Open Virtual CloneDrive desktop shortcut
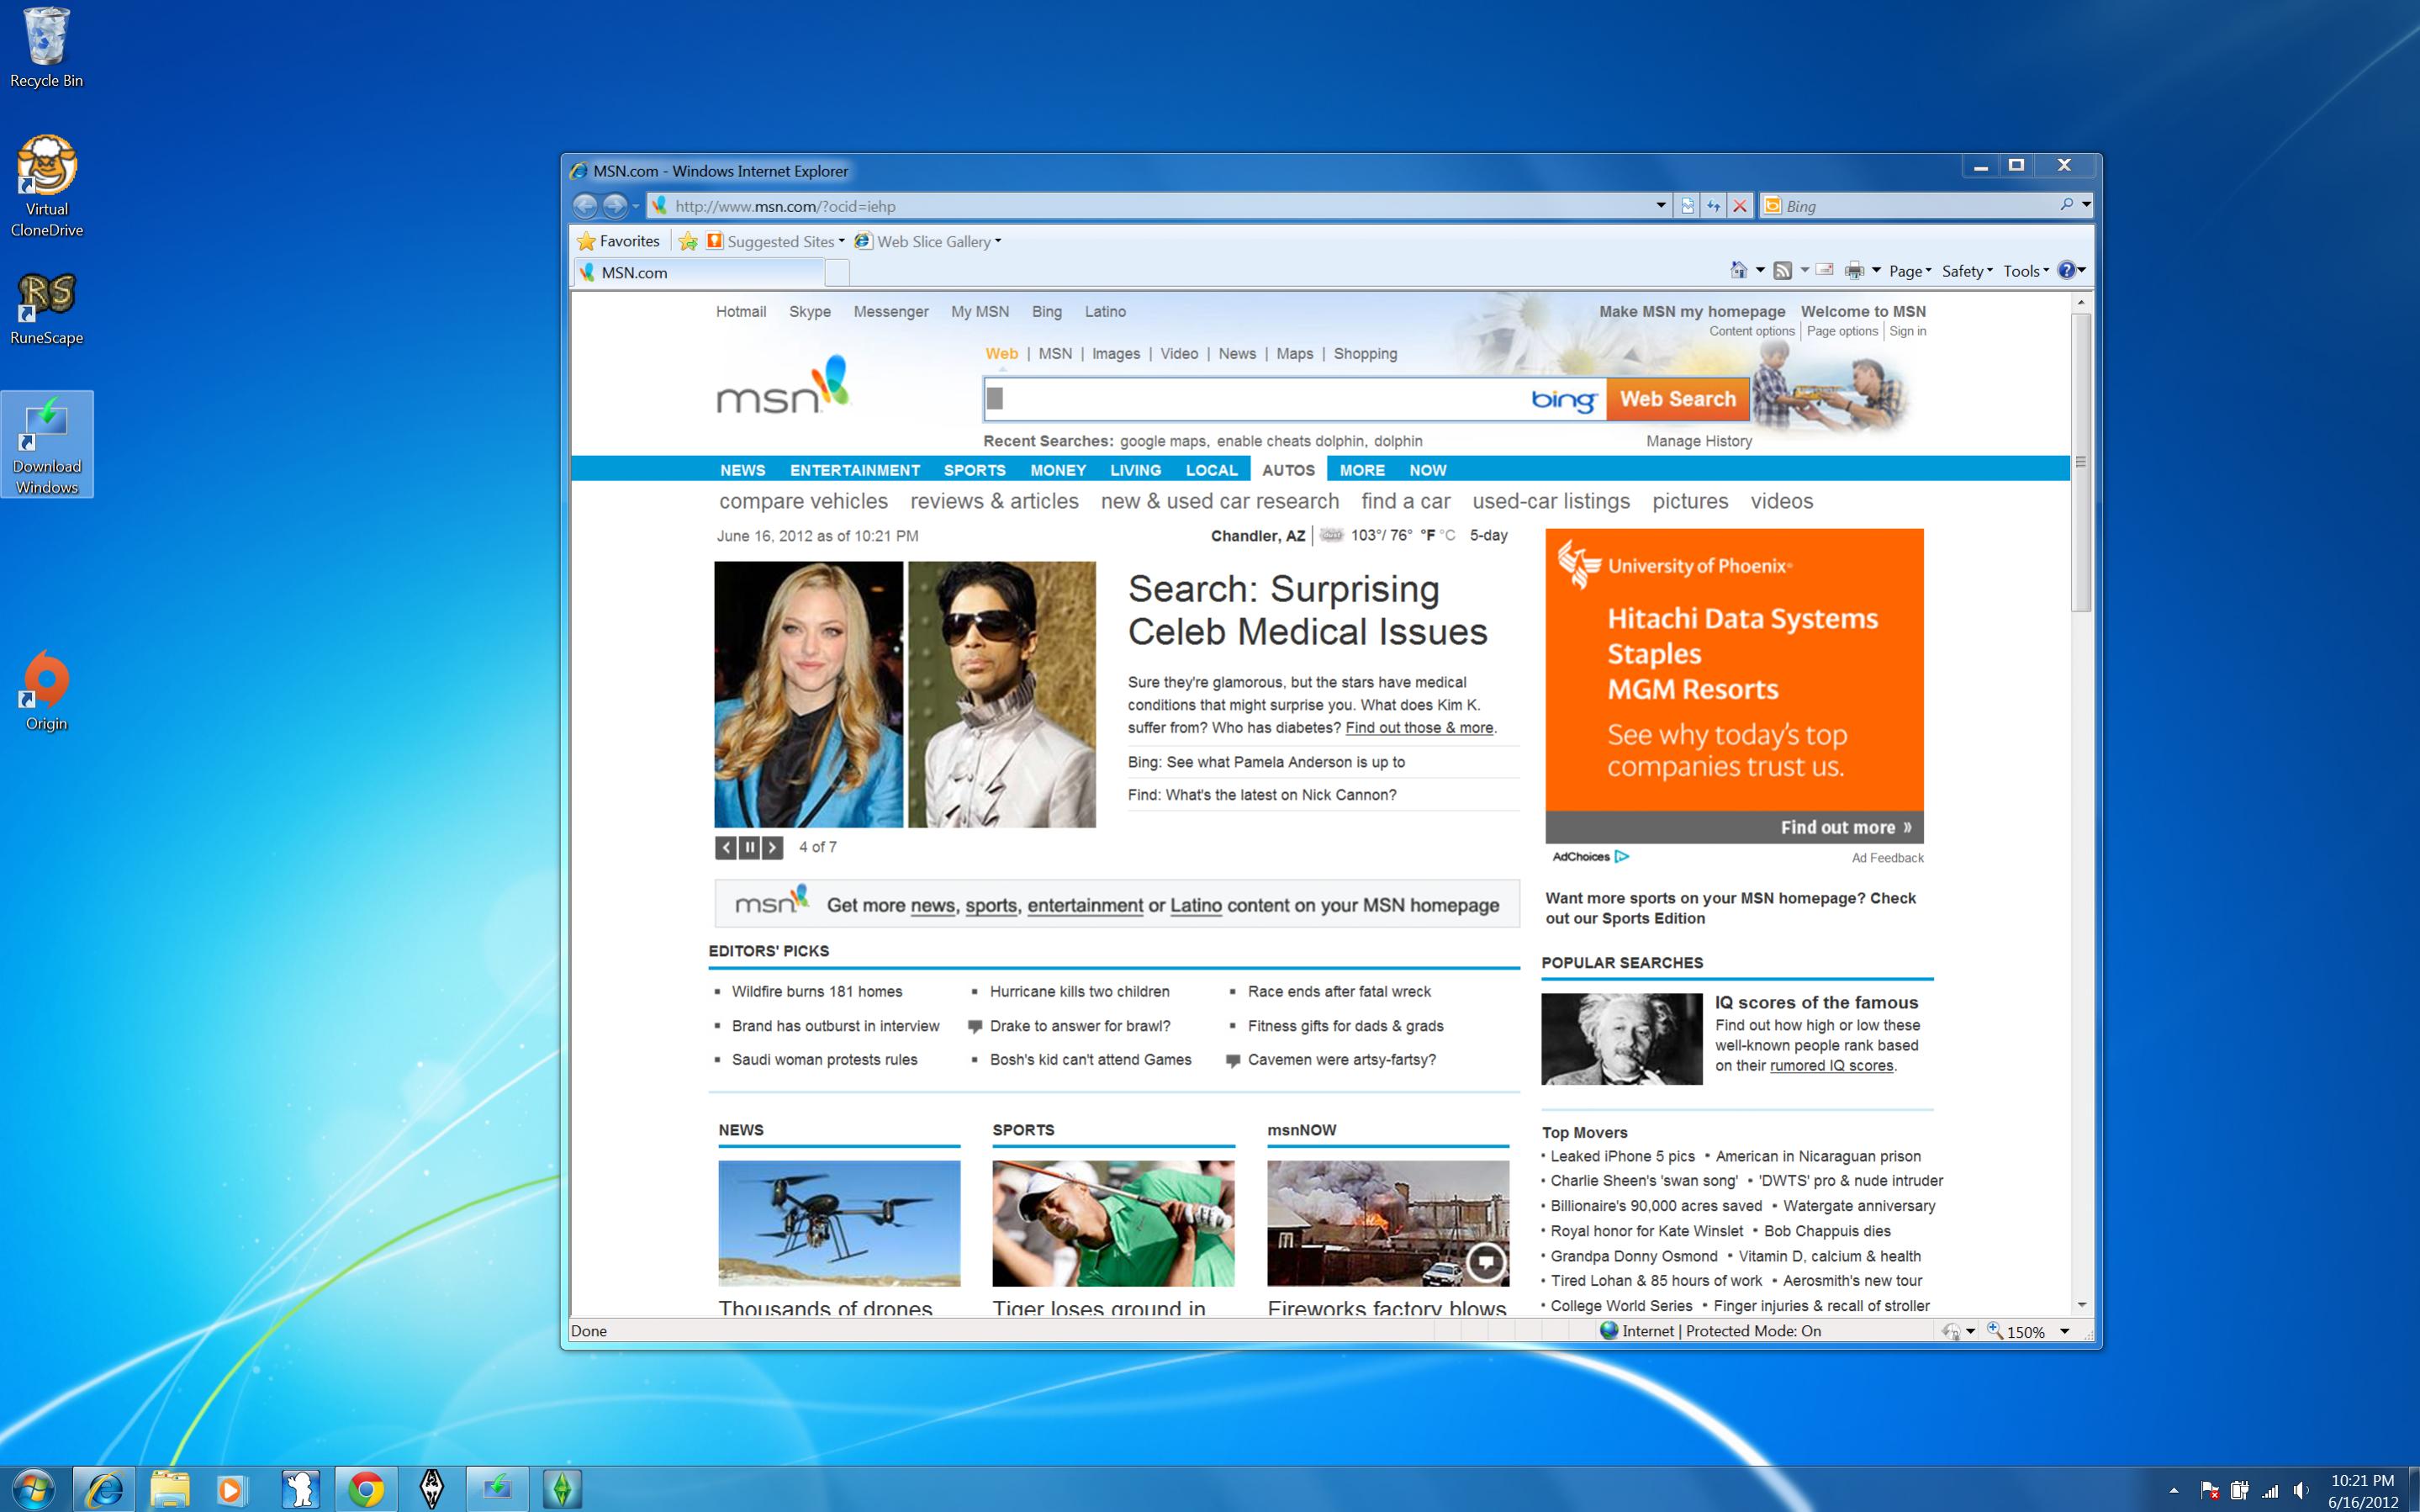This screenshot has width=2420, height=1512. tap(46, 186)
